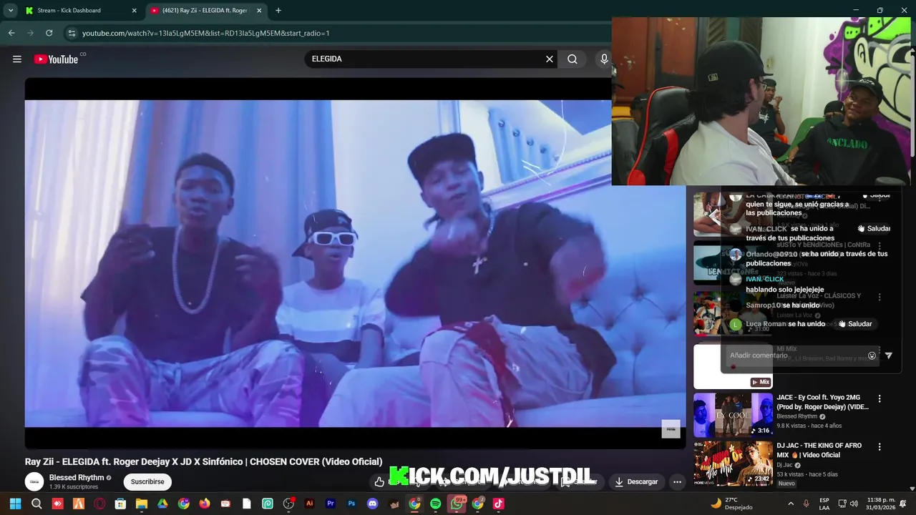Viewport: 916px width, 515px height.
Task: Open Spotify from taskbar
Action: pyautogui.click(x=436, y=504)
